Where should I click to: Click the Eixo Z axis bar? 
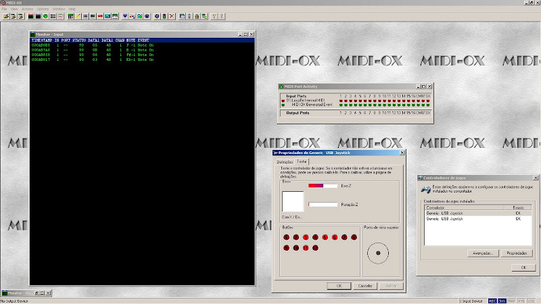click(323, 186)
